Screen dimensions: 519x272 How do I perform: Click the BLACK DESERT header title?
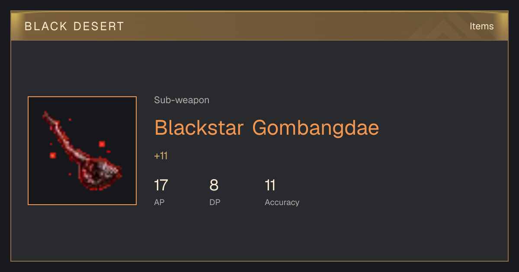[74, 26]
